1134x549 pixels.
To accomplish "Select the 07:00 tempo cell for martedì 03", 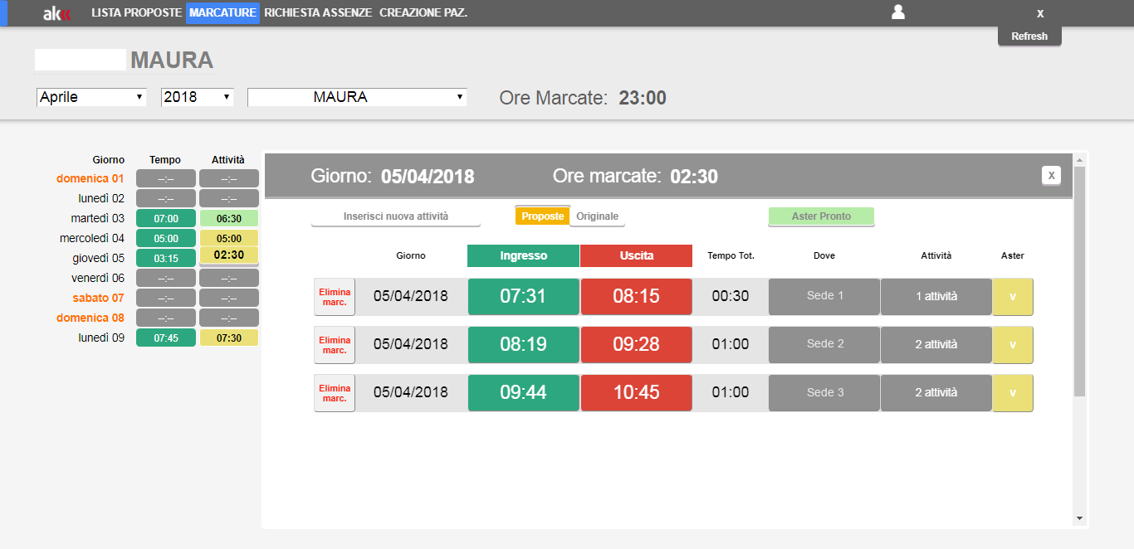I will click(x=166, y=217).
